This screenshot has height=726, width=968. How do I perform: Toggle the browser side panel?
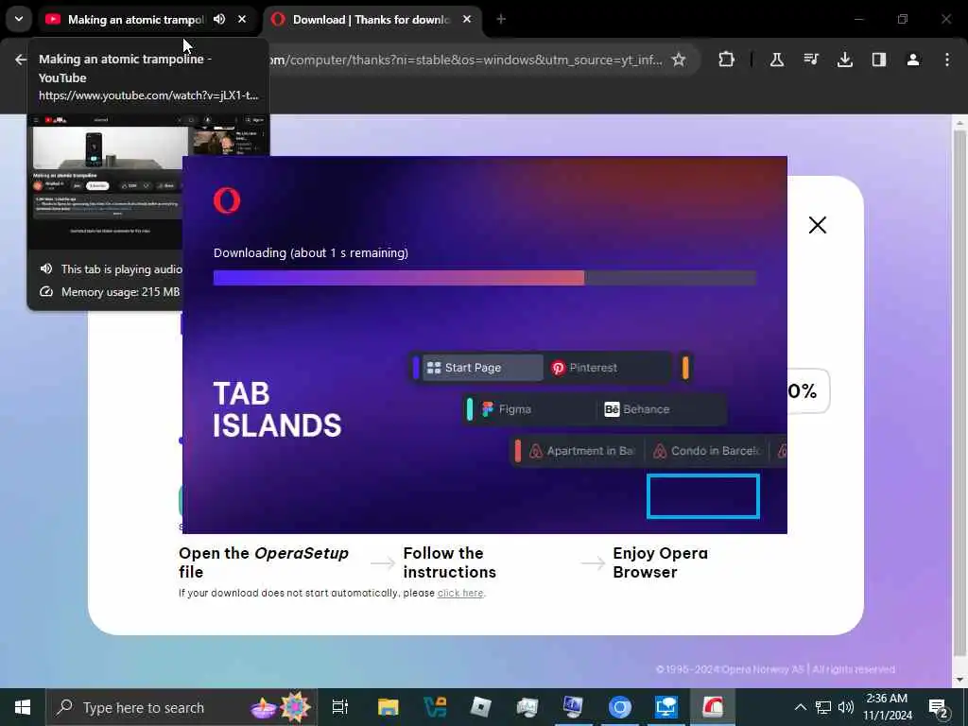879,60
